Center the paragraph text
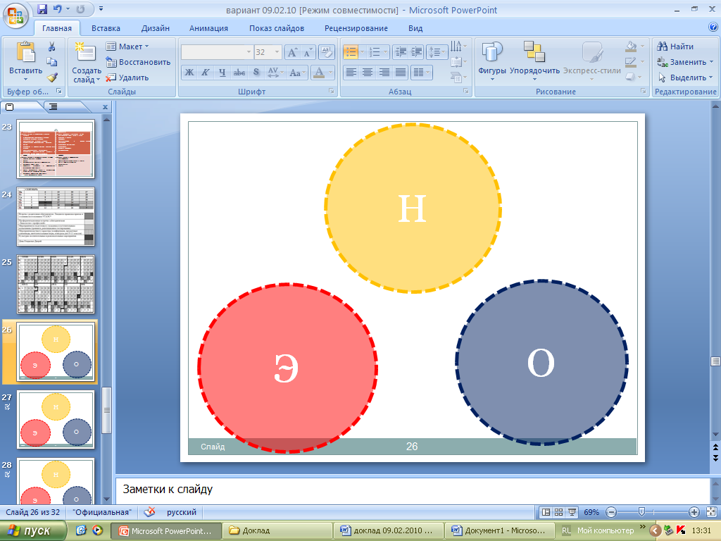This screenshot has height=541, width=721. 368,73
